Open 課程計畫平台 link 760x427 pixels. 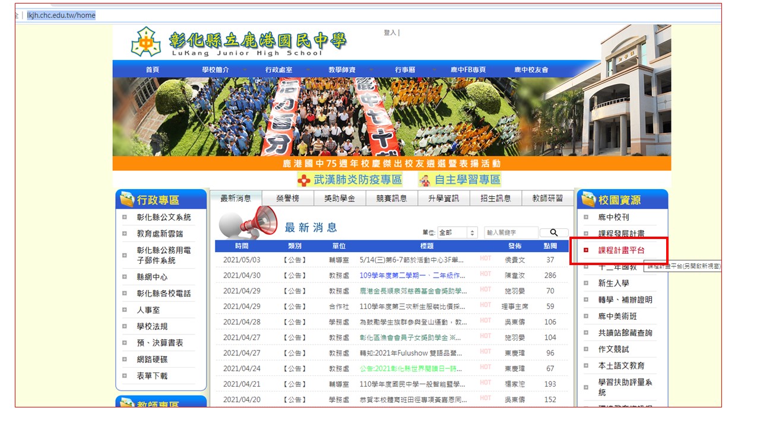(x=621, y=250)
